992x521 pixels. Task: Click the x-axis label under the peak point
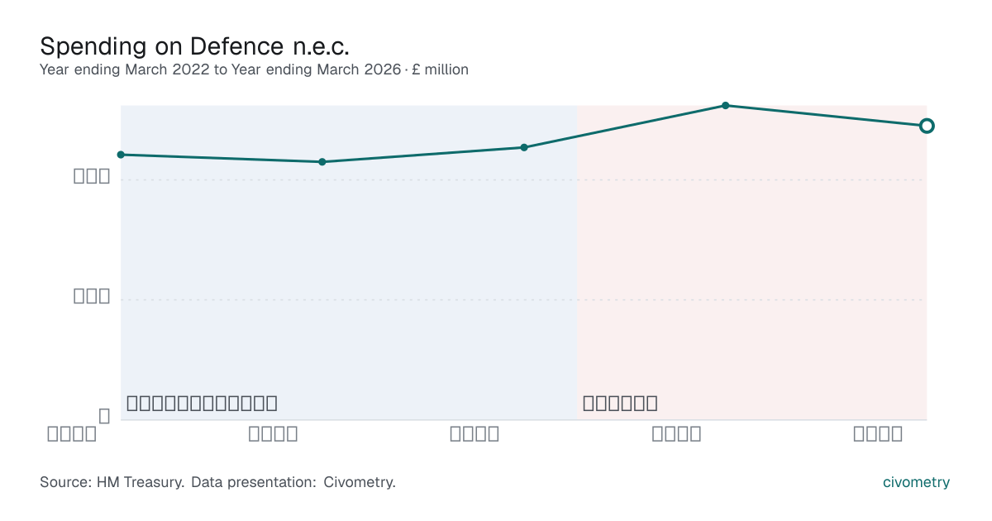tap(676, 433)
